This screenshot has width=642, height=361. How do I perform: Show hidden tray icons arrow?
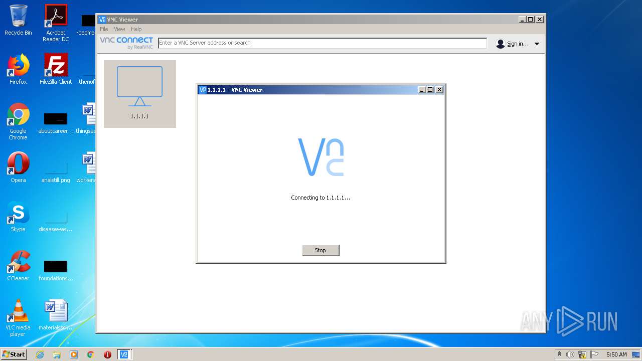point(559,354)
